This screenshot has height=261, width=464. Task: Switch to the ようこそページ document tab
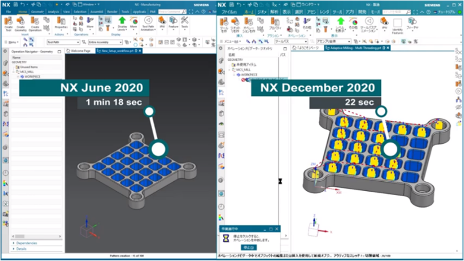click(306, 48)
